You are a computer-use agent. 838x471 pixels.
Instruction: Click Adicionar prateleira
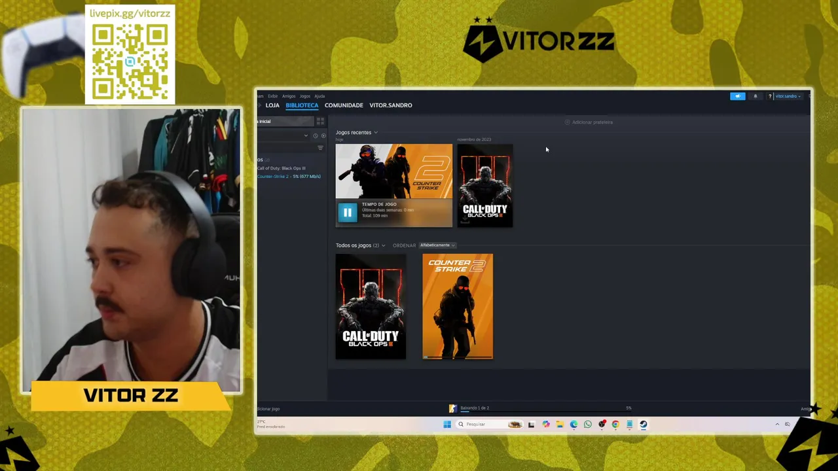click(x=589, y=122)
